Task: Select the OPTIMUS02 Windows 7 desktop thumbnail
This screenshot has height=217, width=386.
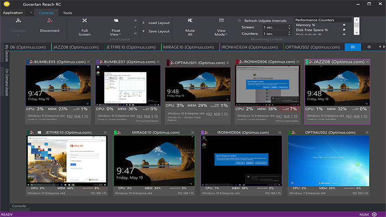Action: pos(329,161)
